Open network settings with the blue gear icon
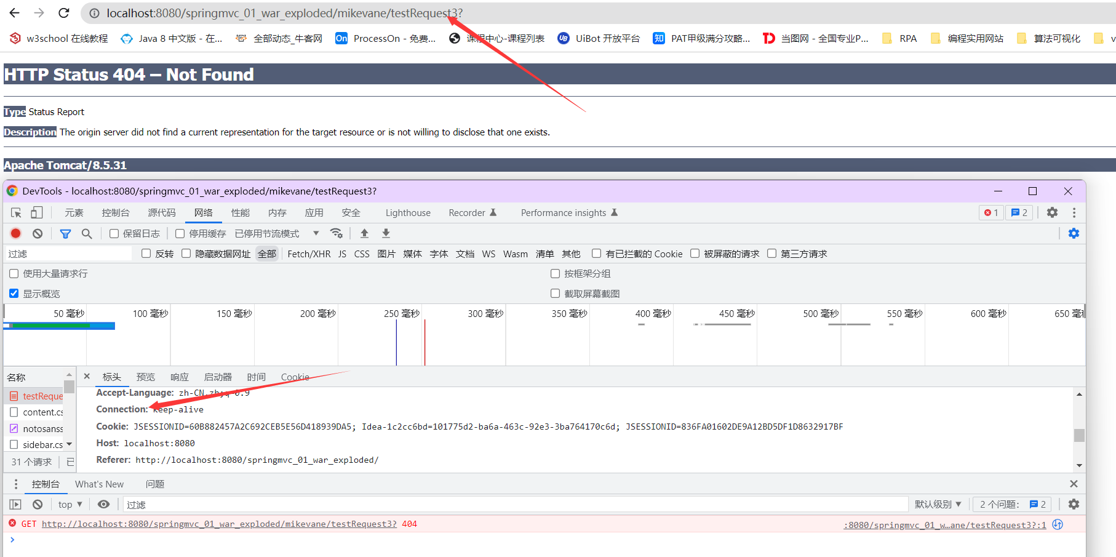Image resolution: width=1116 pixels, height=557 pixels. [1074, 233]
